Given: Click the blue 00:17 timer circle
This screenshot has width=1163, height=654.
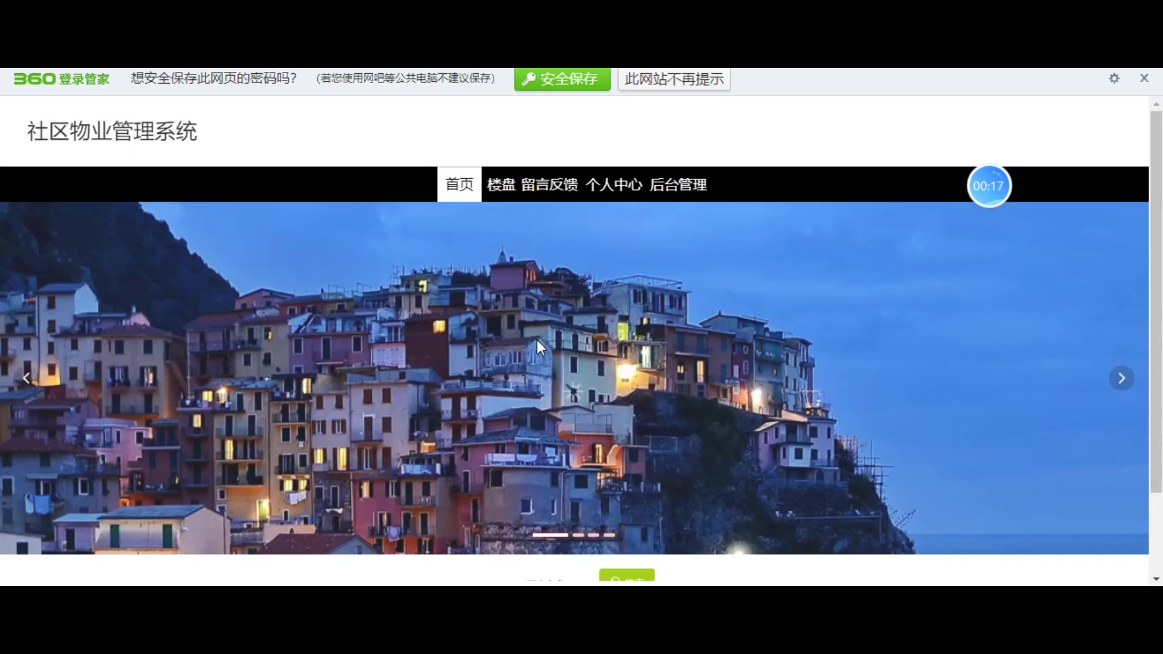Looking at the screenshot, I should [989, 186].
